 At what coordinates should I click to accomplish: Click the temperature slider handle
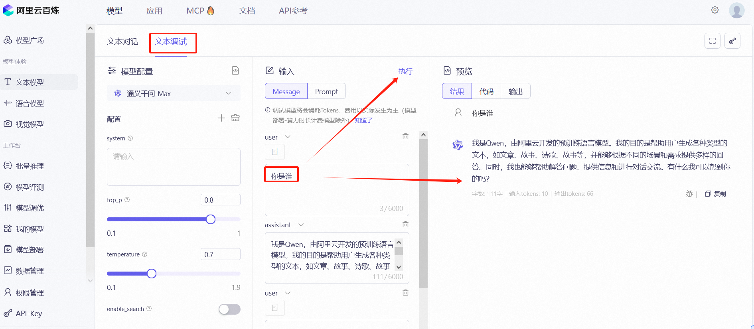pyautogui.click(x=152, y=274)
